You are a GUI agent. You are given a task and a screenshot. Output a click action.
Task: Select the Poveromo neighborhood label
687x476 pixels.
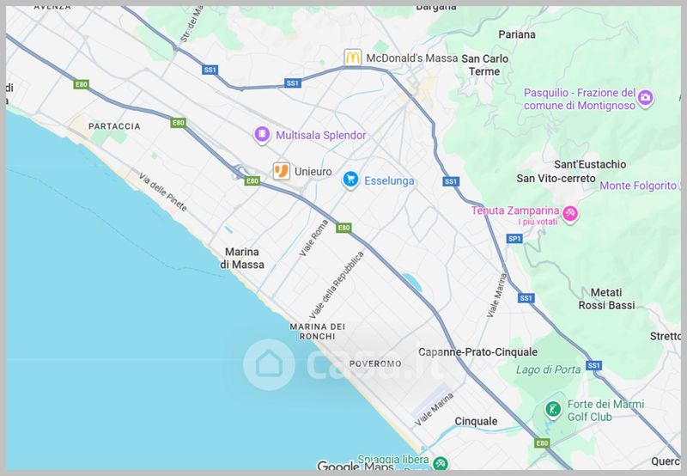pyautogui.click(x=375, y=363)
